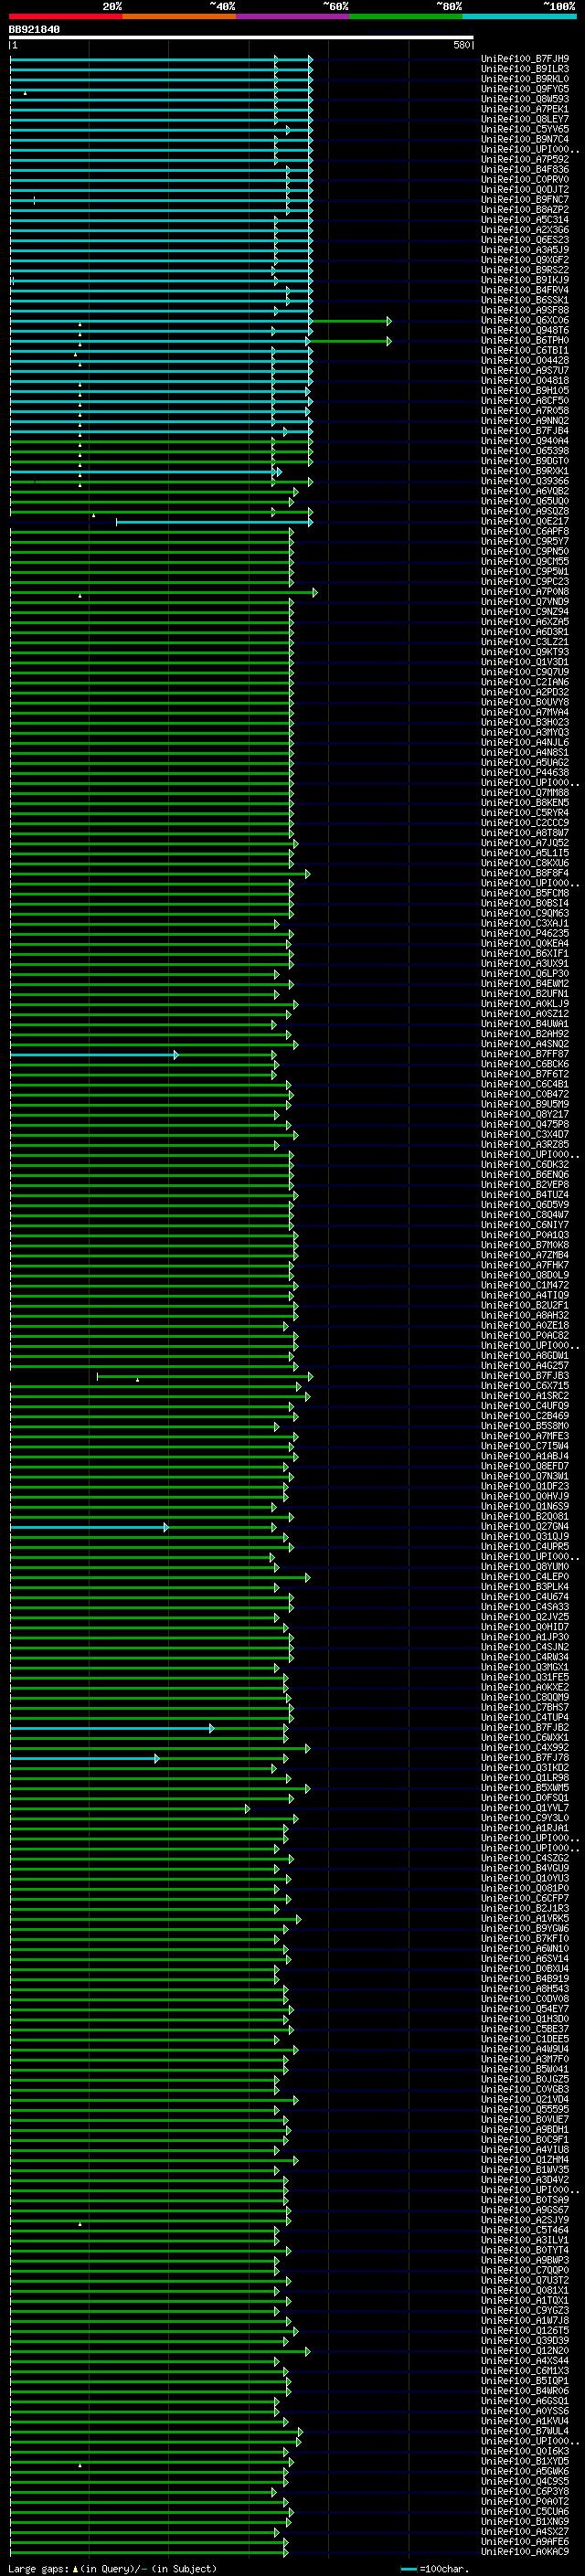The width and height of the screenshot is (585, 2576).
Task: Select hit label UniRef100_Q39366
Action: [525, 481]
